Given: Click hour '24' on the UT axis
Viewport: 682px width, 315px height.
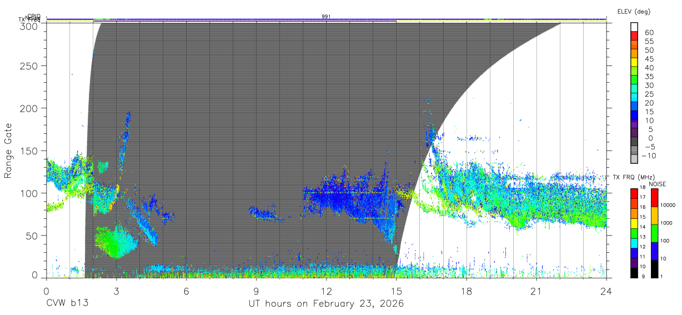Looking at the screenshot, I should (x=606, y=291).
